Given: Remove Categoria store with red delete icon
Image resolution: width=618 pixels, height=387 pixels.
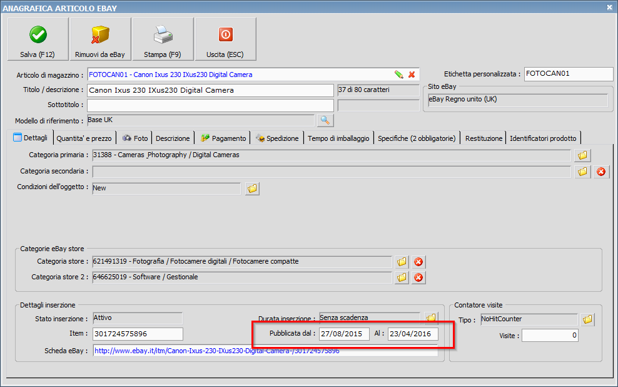Looking at the screenshot, I should [418, 262].
